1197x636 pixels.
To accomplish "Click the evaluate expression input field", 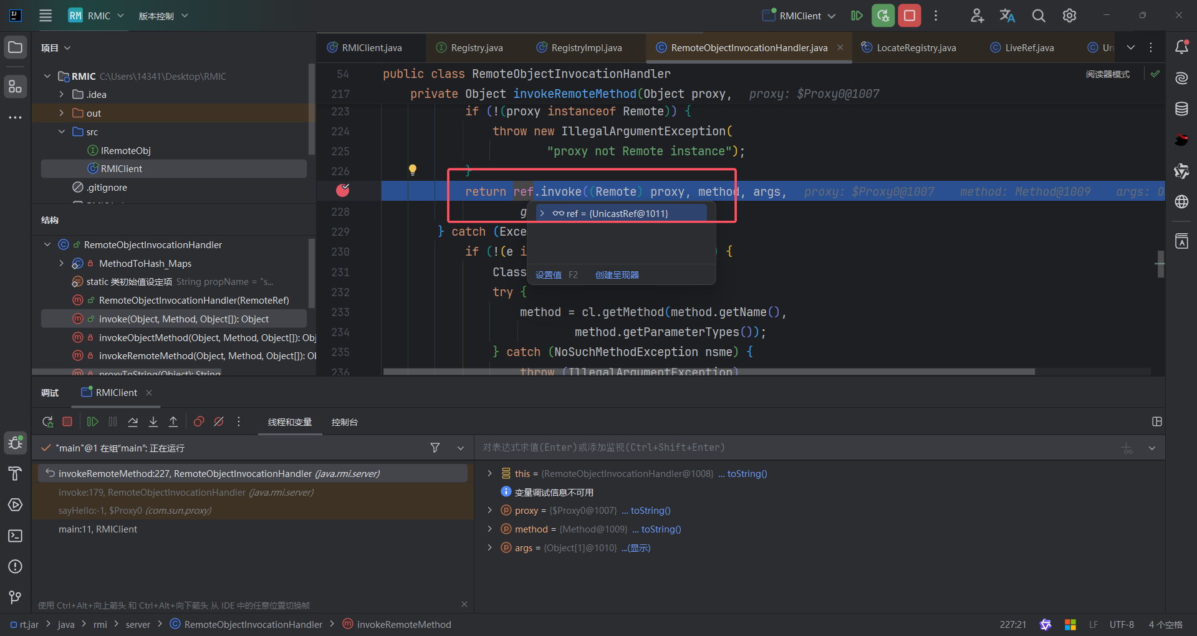I will point(798,448).
